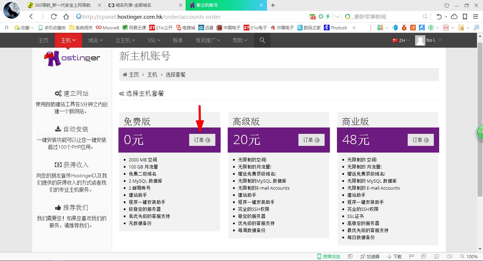
Task: Open the 域名 menu in the navigation bar
Action: click(95, 40)
